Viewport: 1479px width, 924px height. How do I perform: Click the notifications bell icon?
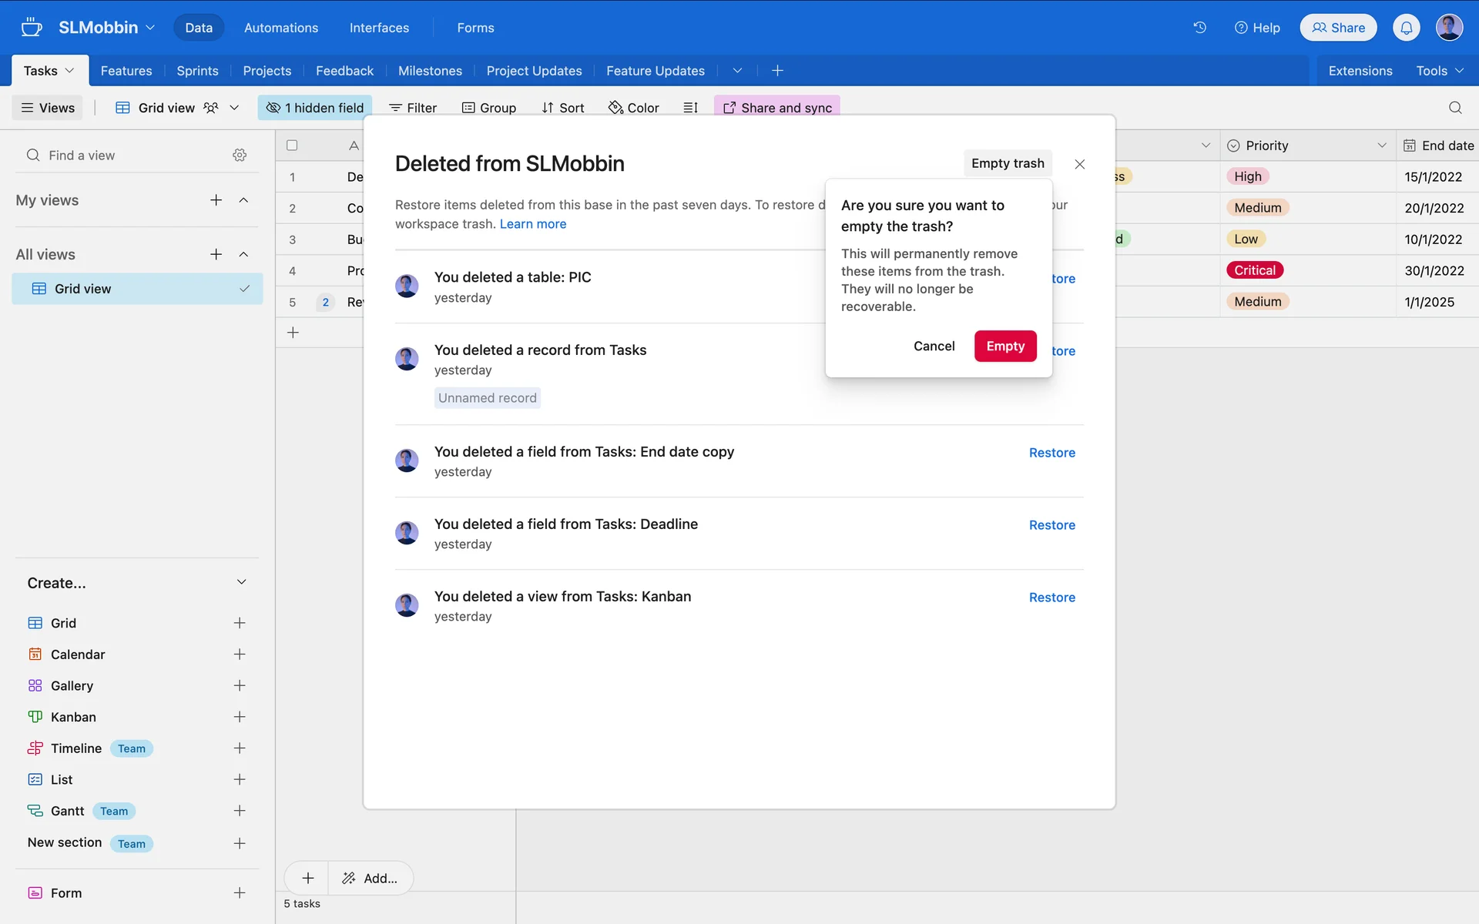(1406, 28)
